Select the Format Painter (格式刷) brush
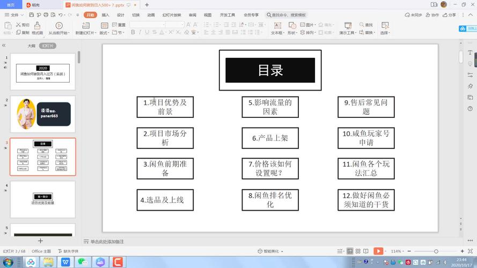477x268 pixels. (x=37, y=28)
